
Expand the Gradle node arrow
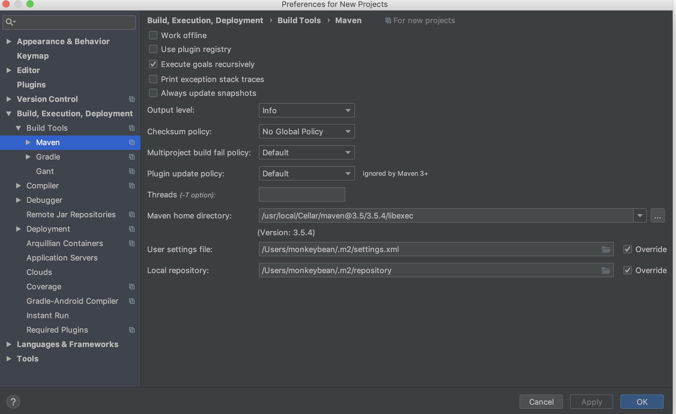[28, 157]
